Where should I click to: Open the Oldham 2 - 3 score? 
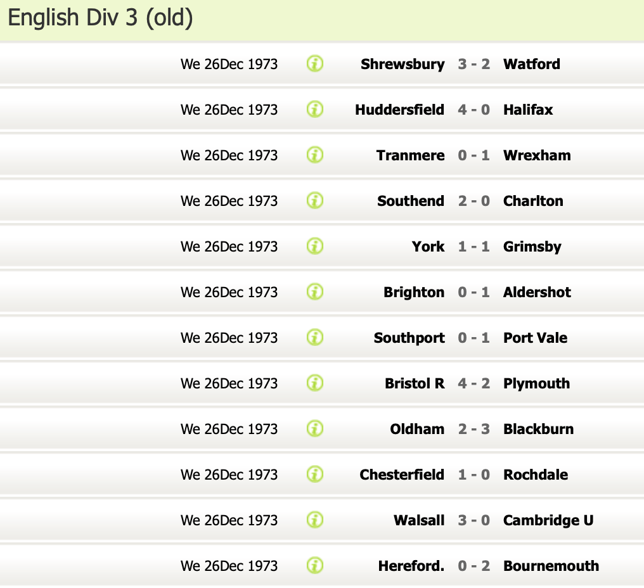473,429
